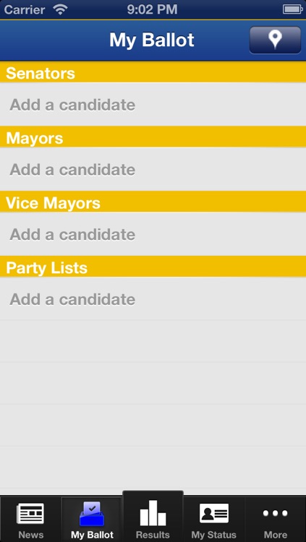The height and width of the screenshot is (542, 306).
Task: Select the Senators section header
Action: pos(153,72)
